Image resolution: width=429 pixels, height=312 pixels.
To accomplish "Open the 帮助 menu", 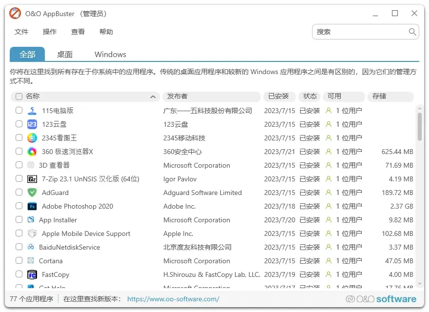I will 106,32.
